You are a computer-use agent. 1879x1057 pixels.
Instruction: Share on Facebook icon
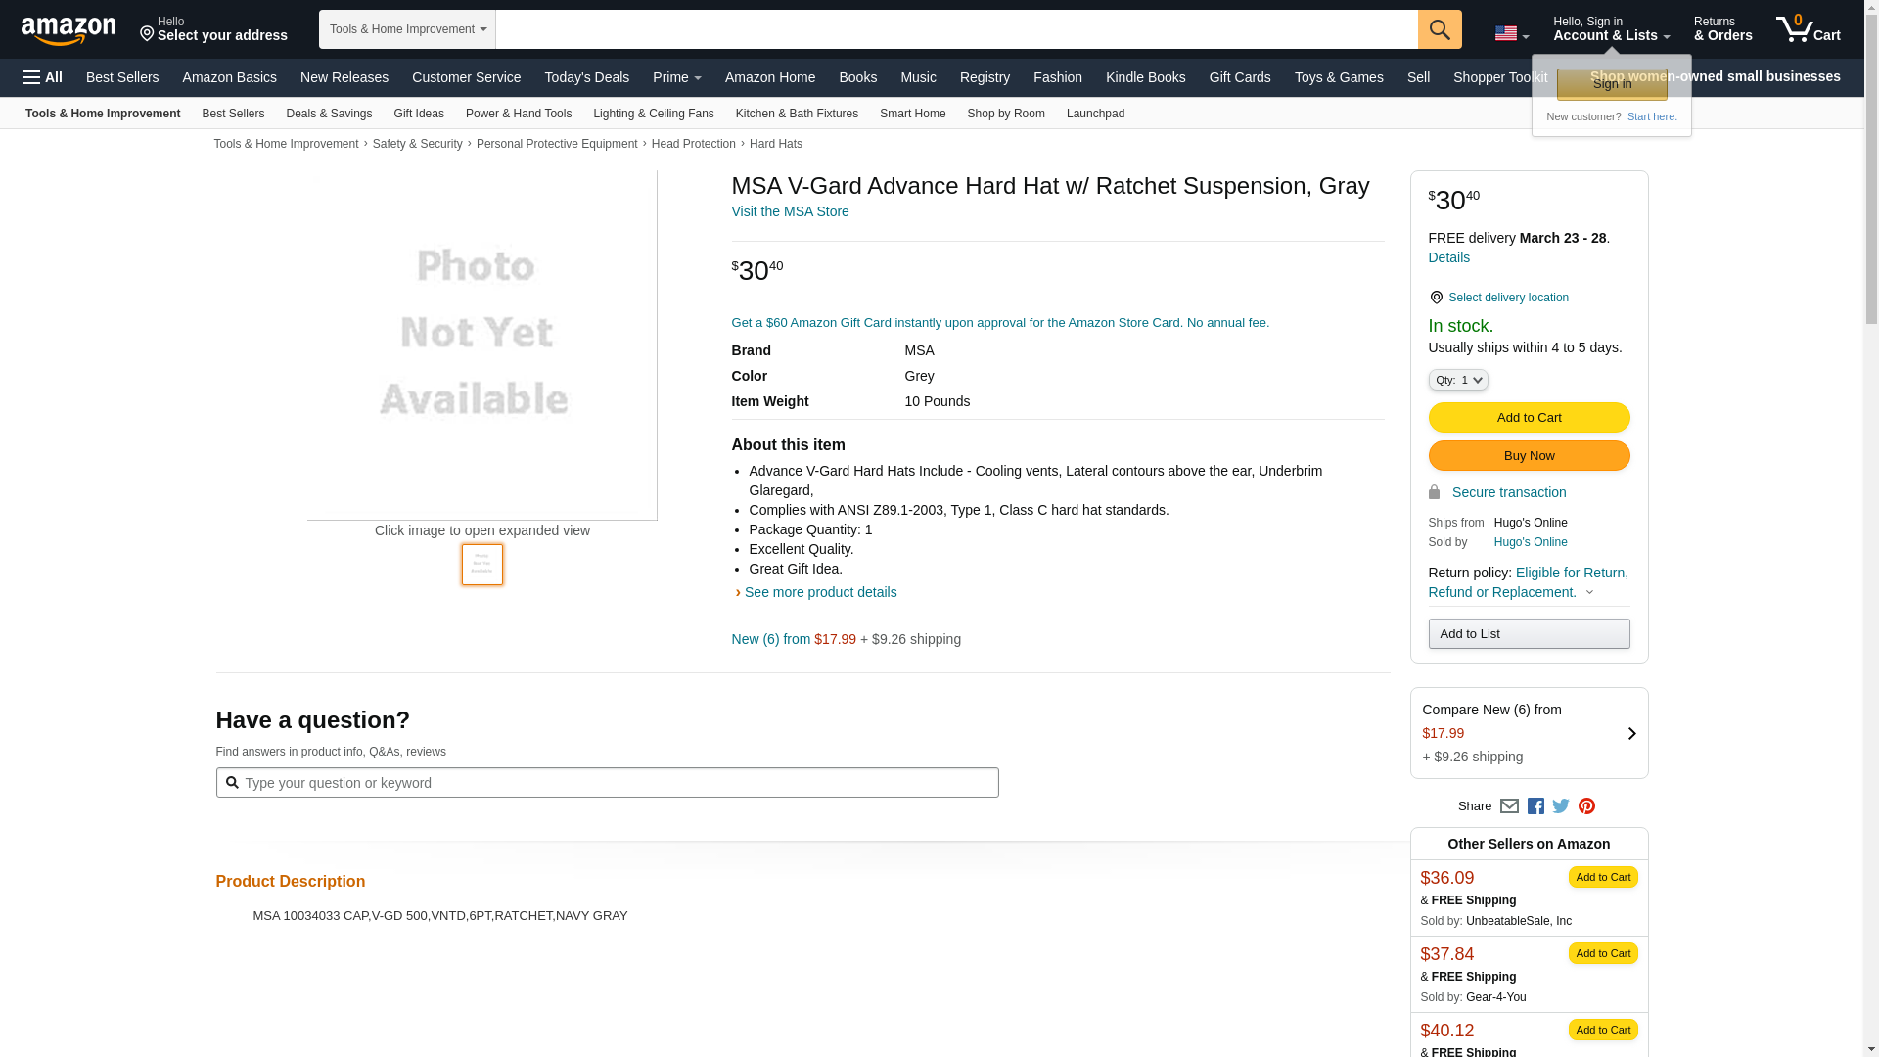pyautogui.click(x=1535, y=806)
